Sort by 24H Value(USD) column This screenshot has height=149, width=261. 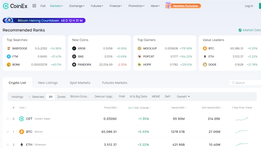(x=212, y=108)
